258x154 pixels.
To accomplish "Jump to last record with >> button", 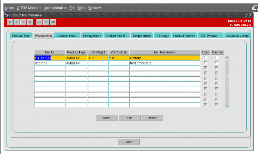I will pos(30,22).
